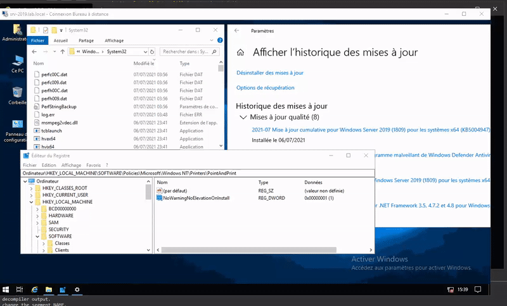Screen dimensions: 507x306
Task: Launch Internet Explorer from the taskbar
Action: pyautogui.click(x=34, y=290)
